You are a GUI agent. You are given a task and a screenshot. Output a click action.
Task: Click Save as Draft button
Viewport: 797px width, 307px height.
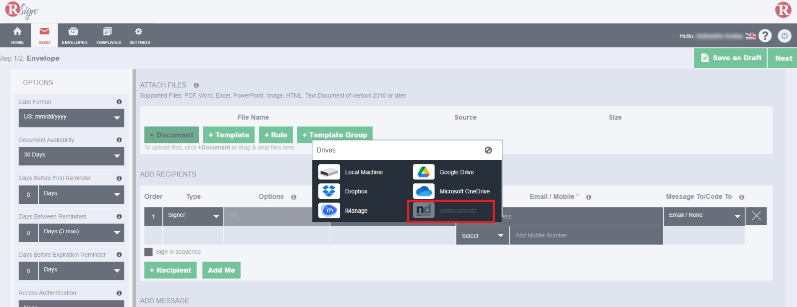(x=730, y=58)
